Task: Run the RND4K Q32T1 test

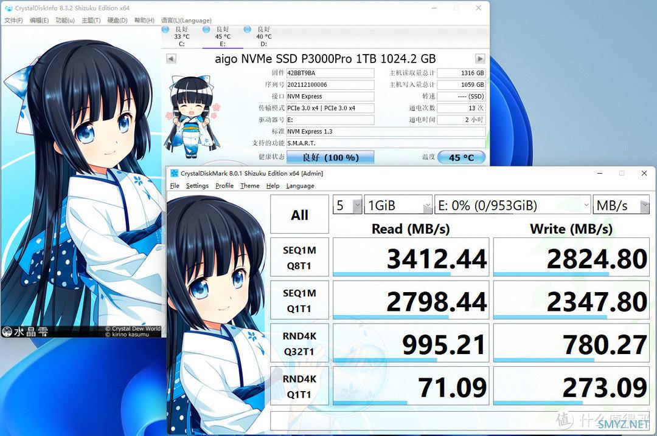Action: click(x=299, y=343)
